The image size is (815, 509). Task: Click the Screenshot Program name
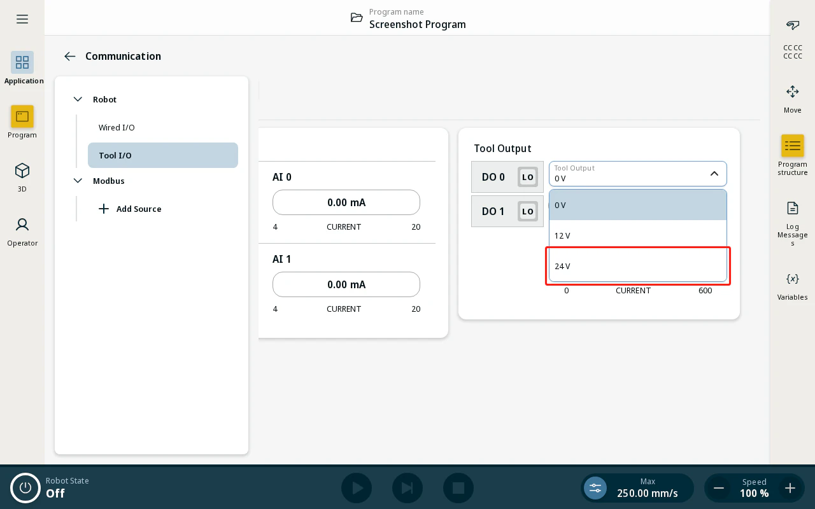(x=418, y=24)
